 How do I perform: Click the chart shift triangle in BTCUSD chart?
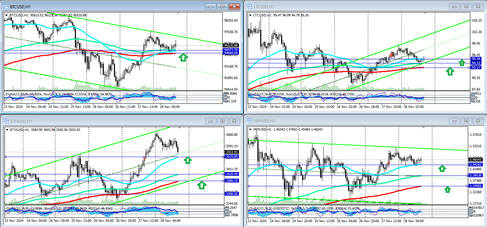[x=179, y=13]
